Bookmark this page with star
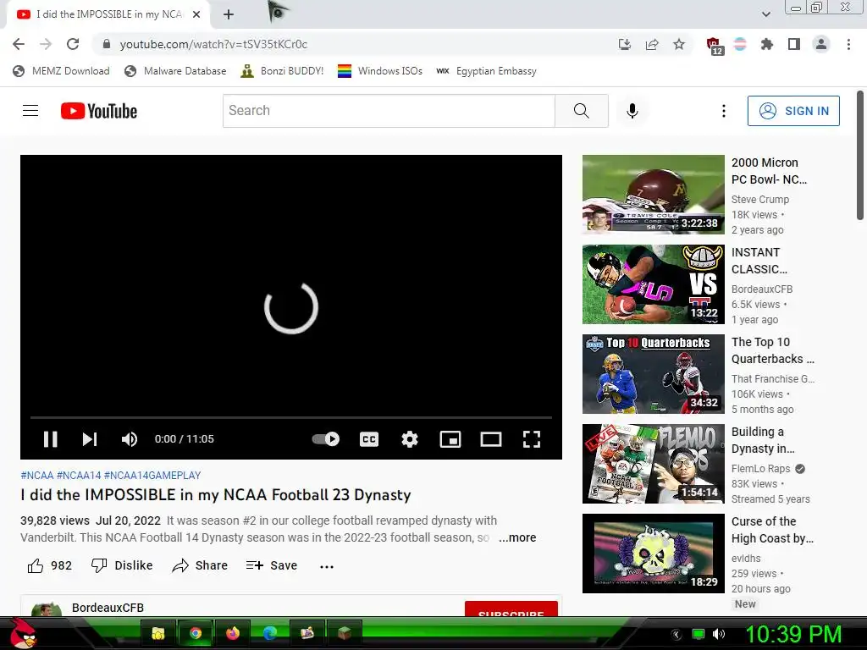 click(x=679, y=44)
